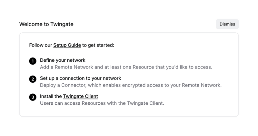Open the Setup Guide link
This screenshot has height=136, width=258.
coord(67,45)
